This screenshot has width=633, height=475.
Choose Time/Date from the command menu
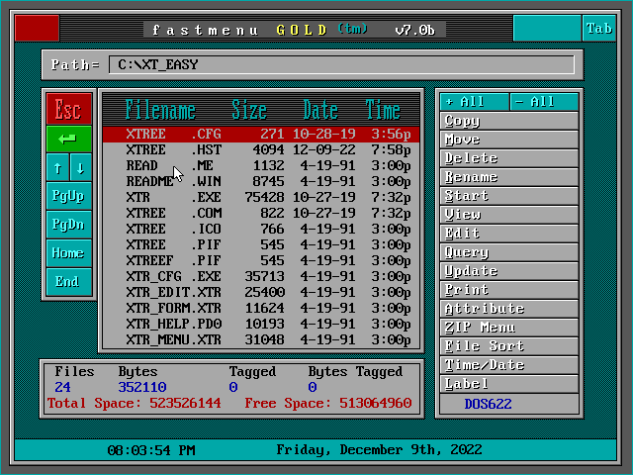[509, 365]
